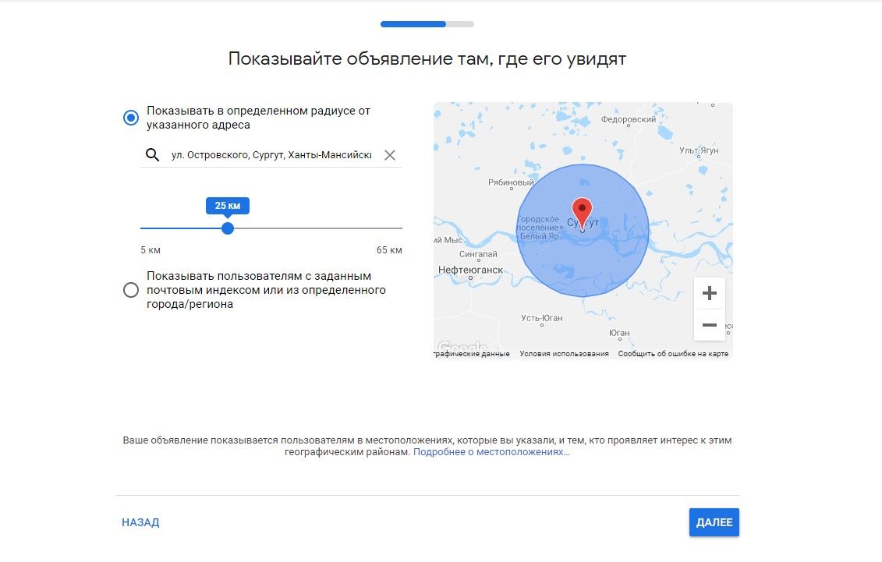Zoom in on the map with plus icon
Viewport: 882px width, 562px height.
(709, 292)
